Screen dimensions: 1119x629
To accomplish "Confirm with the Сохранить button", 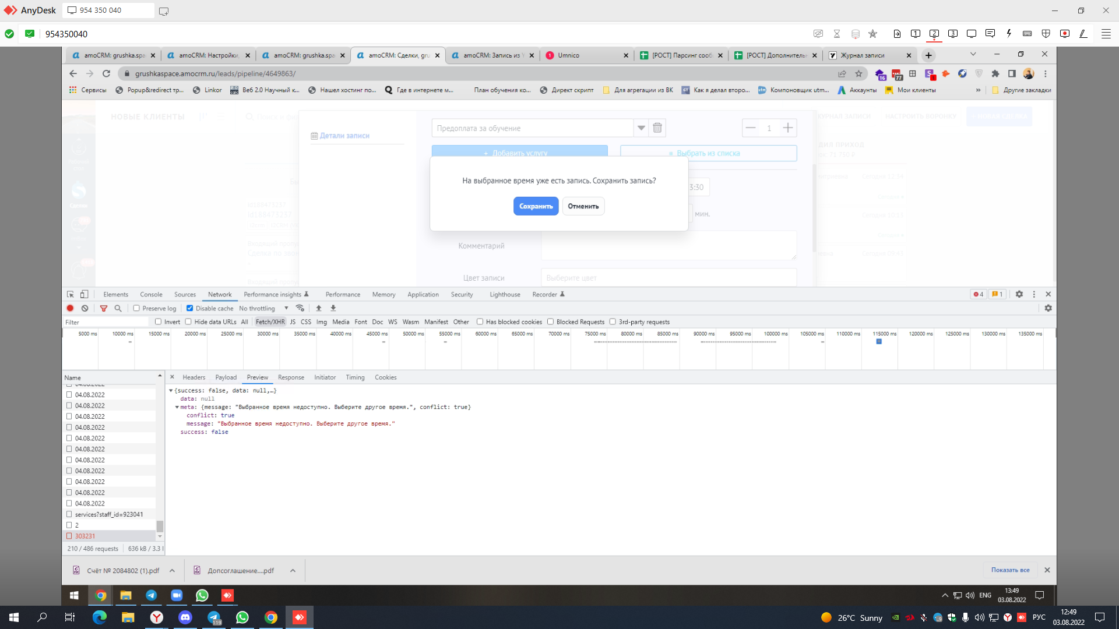I will 536,206.
